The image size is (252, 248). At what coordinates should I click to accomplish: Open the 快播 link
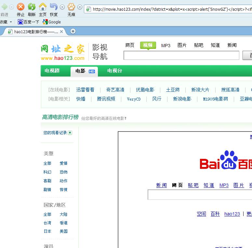(81, 99)
